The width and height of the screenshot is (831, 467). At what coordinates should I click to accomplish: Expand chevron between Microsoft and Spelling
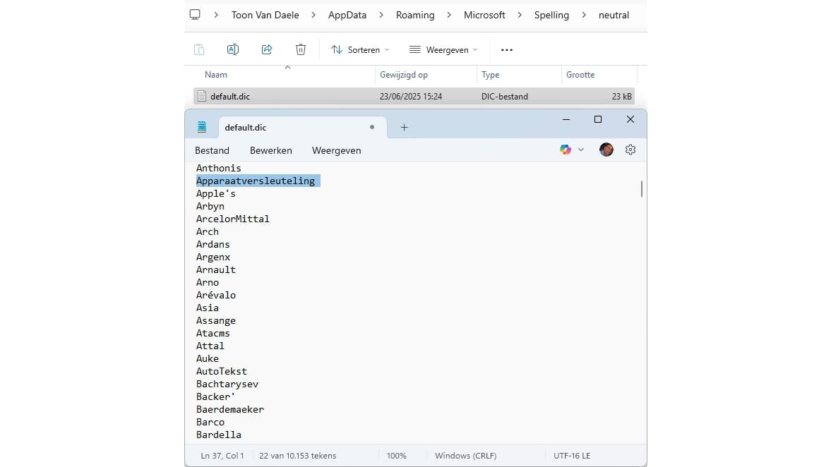coord(520,15)
